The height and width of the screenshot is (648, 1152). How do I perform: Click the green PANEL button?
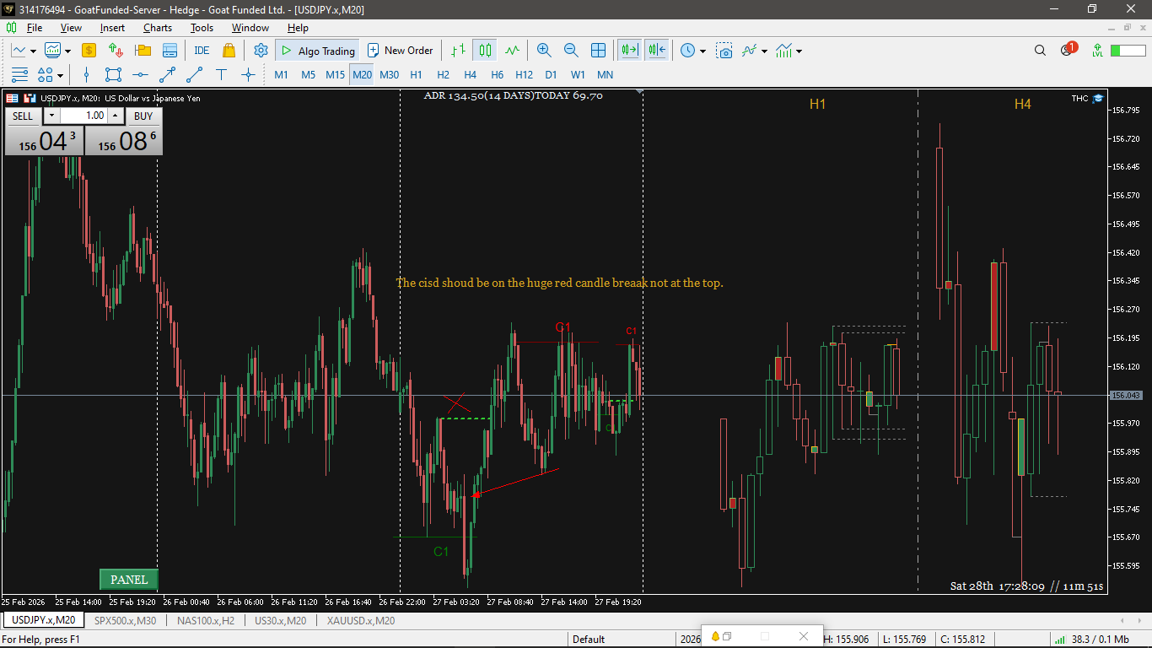coord(129,580)
